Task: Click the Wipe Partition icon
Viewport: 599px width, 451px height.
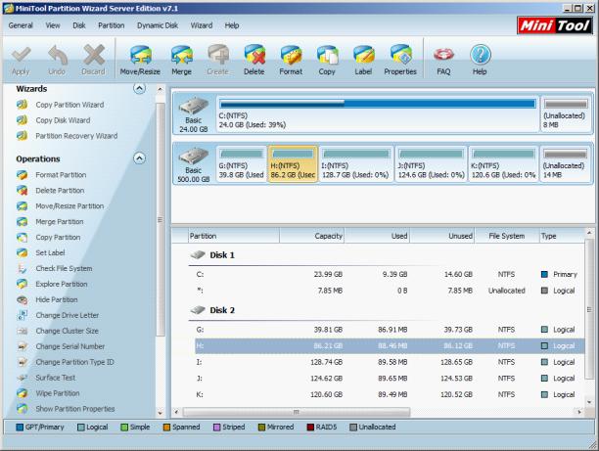Action: coord(23,393)
